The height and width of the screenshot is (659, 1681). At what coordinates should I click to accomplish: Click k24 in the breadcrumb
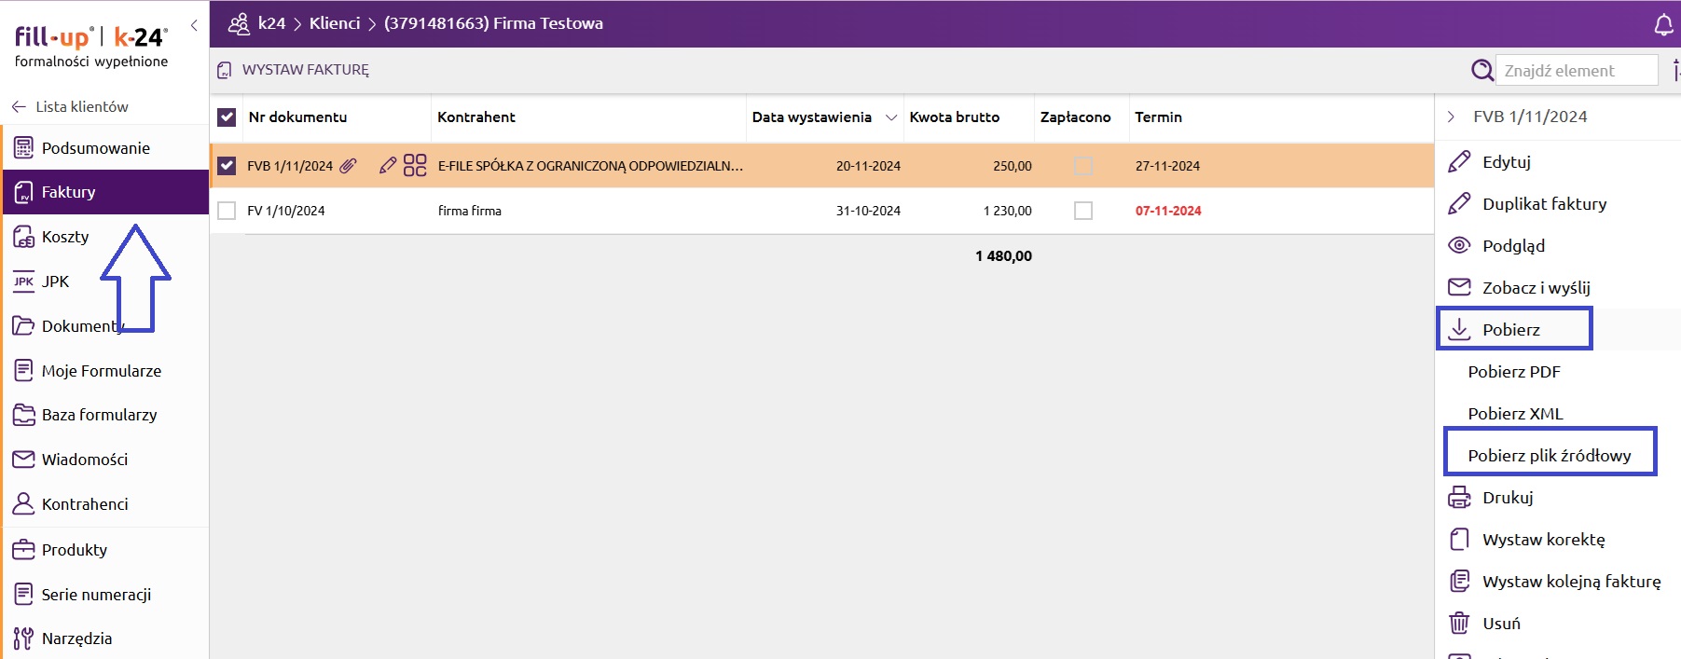[271, 23]
